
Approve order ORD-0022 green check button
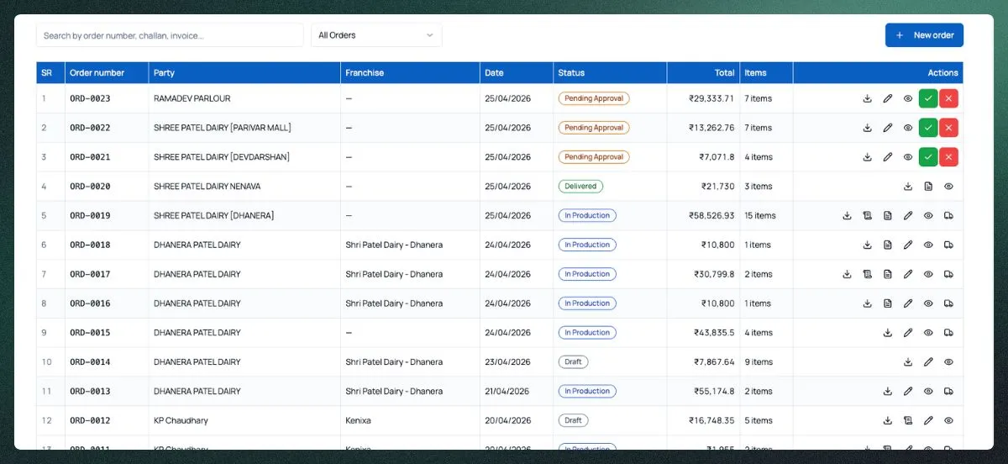[928, 128]
